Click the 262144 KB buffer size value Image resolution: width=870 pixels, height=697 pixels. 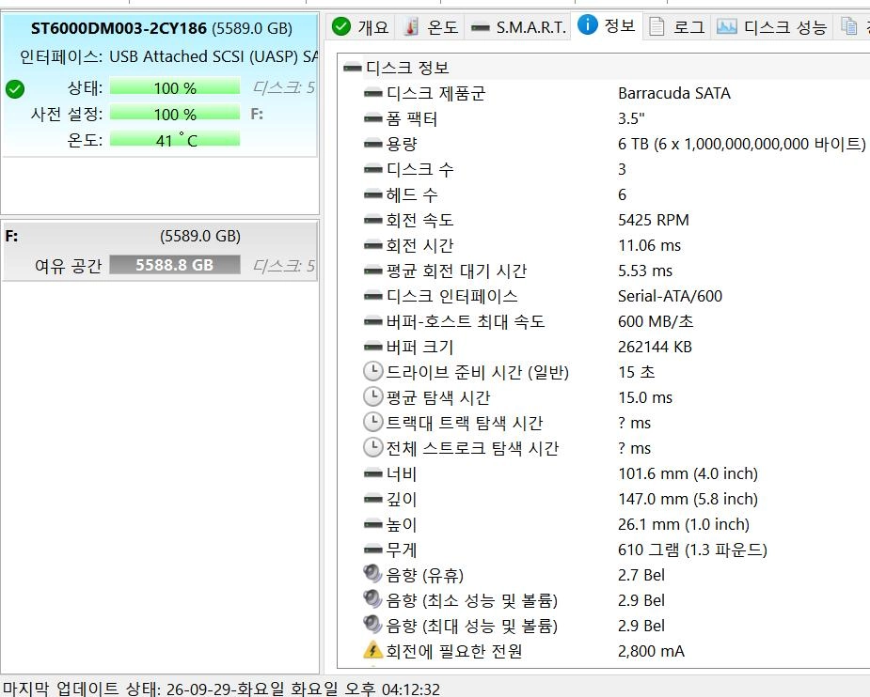[655, 348]
